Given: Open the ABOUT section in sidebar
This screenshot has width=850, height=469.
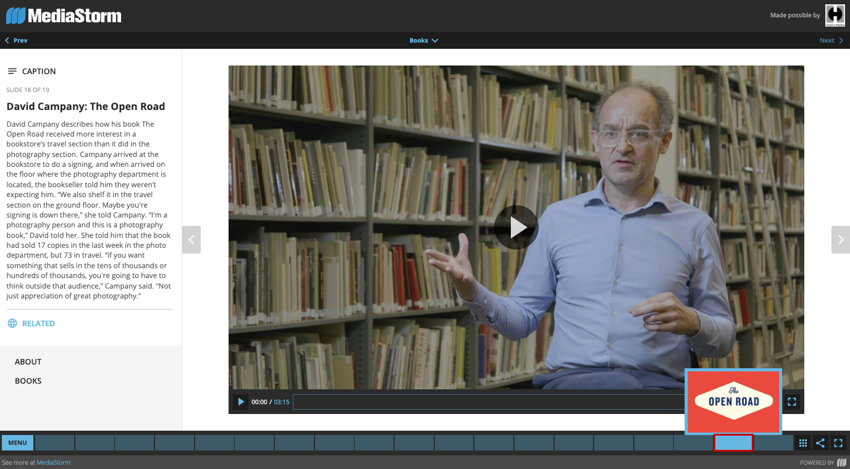Looking at the screenshot, I should coord(28,361).
